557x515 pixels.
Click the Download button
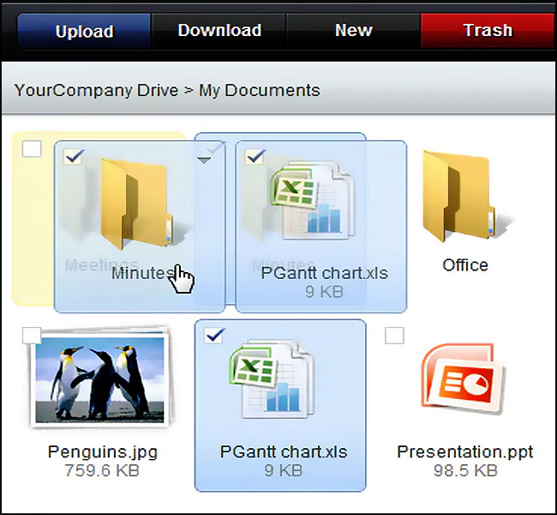[219, 31]
